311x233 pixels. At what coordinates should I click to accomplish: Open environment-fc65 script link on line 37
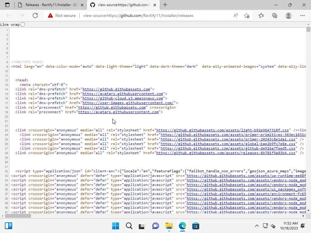[x=246, y=194]
